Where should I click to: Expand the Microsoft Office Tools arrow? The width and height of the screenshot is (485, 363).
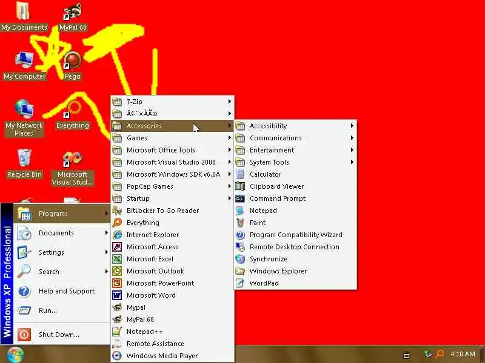pyautogui.click(x=230, y=150)
